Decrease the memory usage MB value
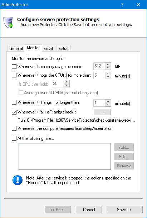Image resolution: width=147 pixels, height=218 pixels. click(x=108, y=68)
